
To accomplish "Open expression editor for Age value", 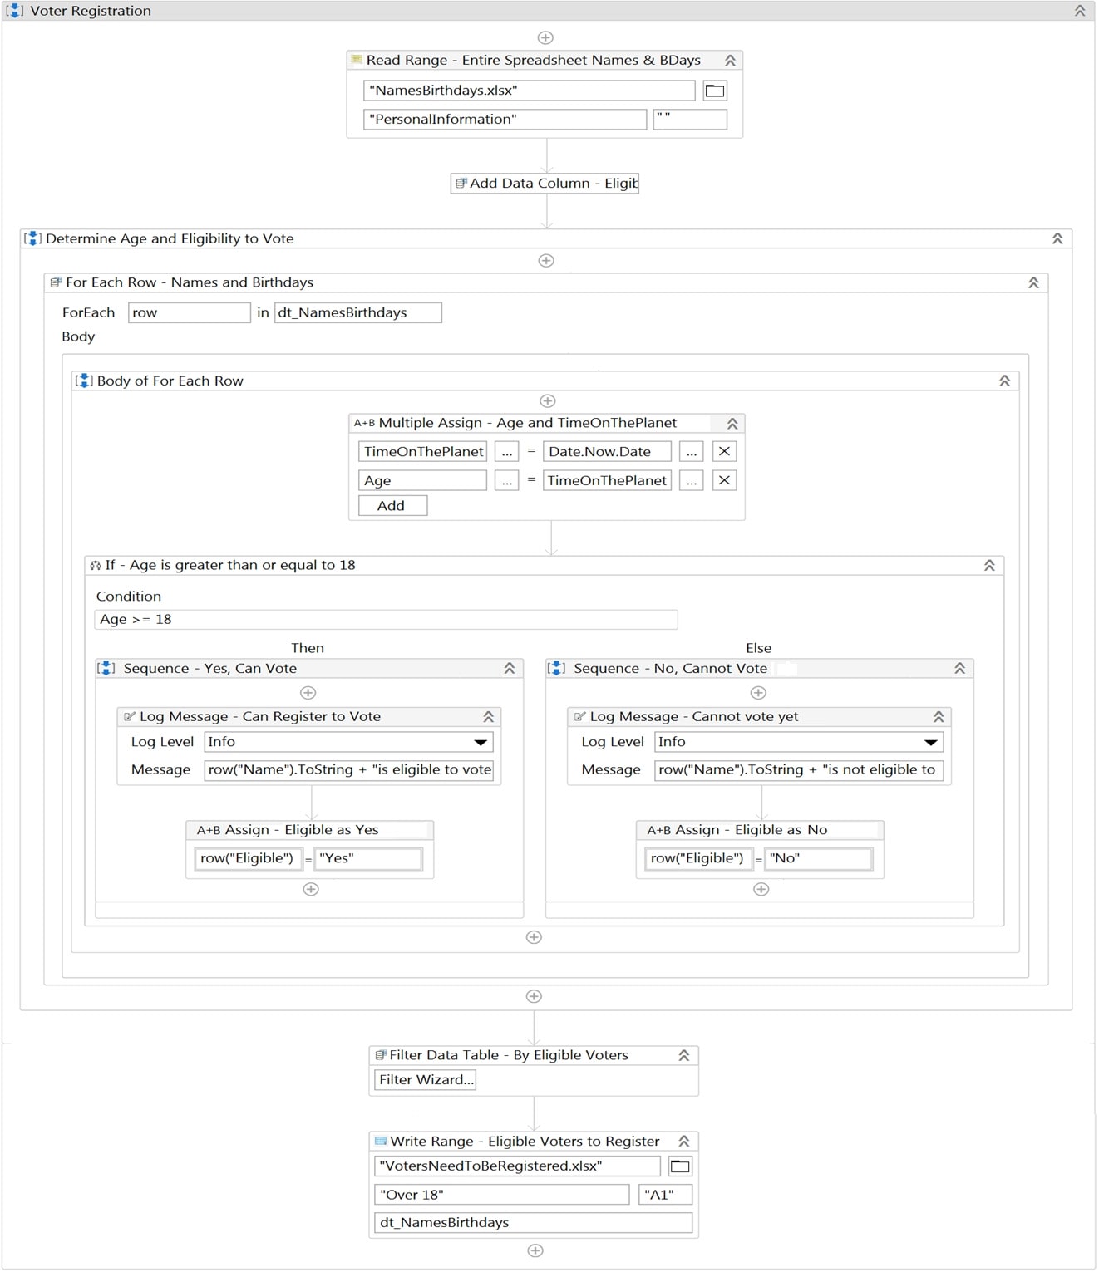I will click(x=692, y=481).
